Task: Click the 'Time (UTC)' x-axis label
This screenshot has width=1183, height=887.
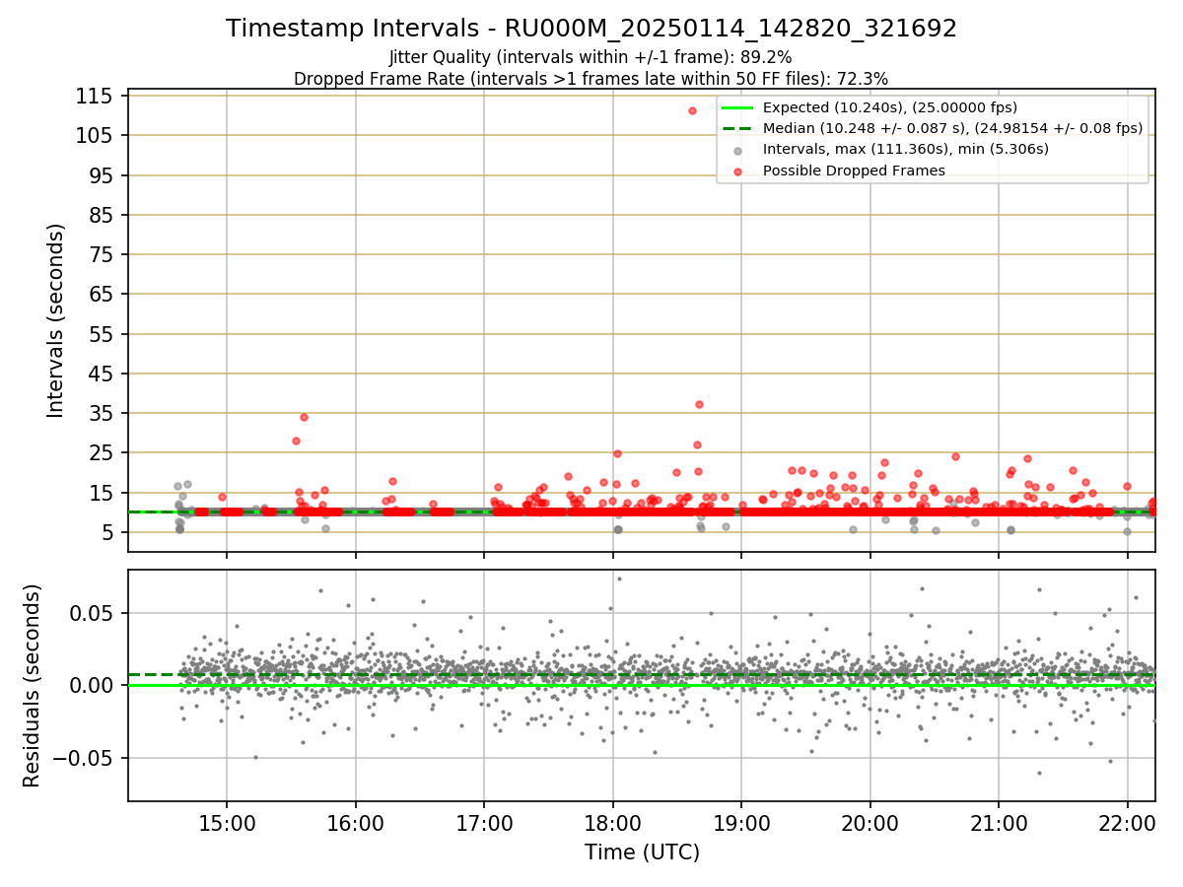Action: pos(642,853)
